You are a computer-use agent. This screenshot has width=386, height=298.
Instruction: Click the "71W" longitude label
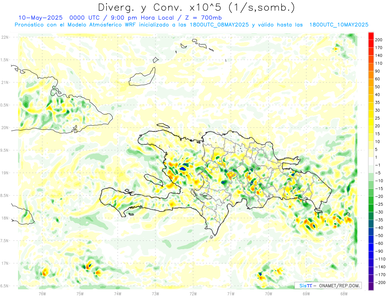coord(231,293)
